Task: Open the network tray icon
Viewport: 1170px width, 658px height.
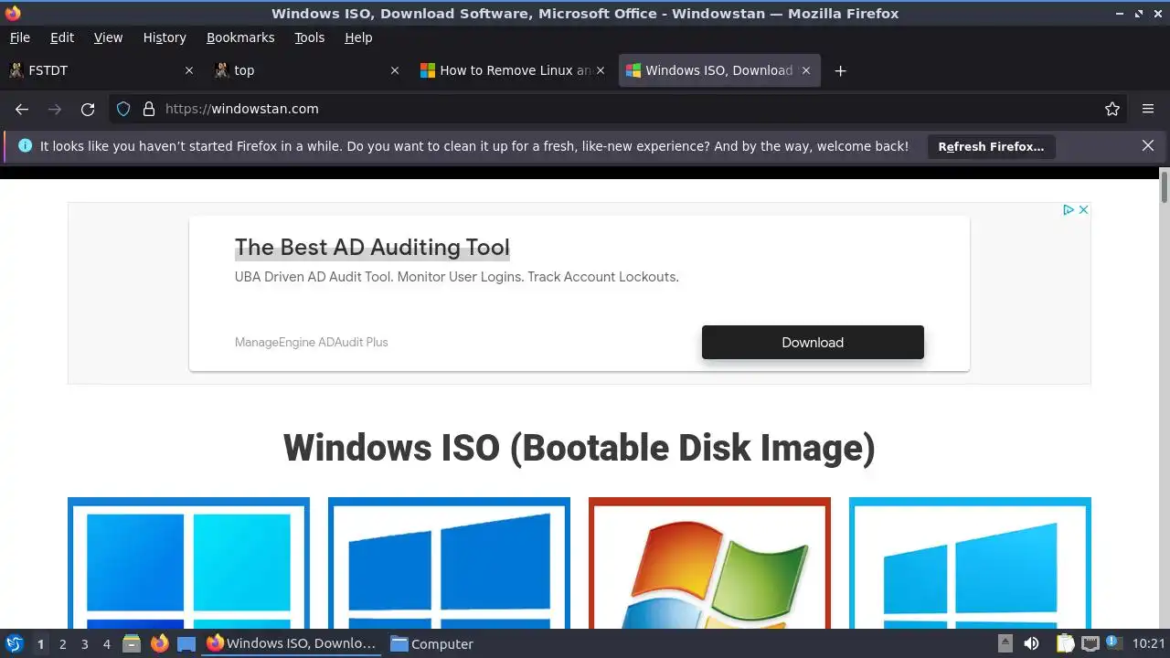Action: click(1090, 643)
